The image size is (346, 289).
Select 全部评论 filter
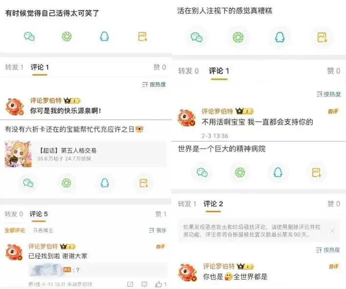tap(15, 230)
